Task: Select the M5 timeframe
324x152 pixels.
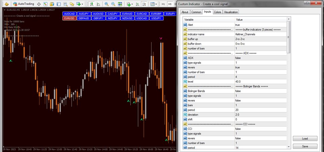Action: [170, 4]
